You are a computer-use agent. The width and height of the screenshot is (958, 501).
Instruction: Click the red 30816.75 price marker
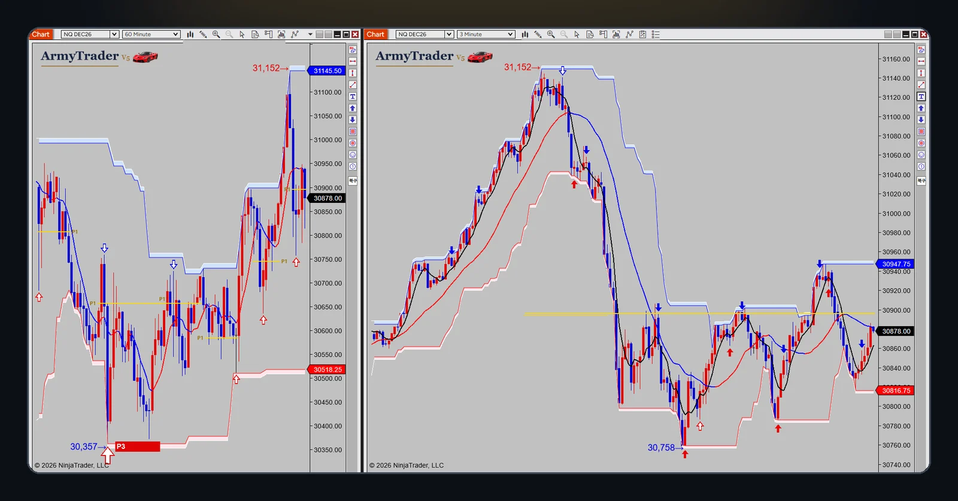[x=895, y=390]
